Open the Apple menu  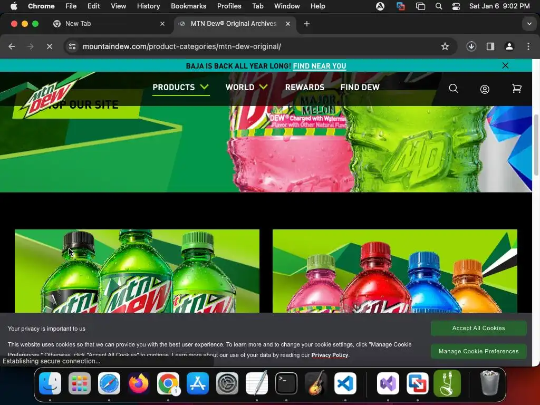(14, 6)
